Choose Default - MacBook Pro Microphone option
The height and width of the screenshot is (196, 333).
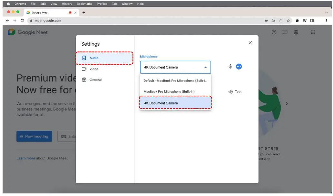point(175,81)
